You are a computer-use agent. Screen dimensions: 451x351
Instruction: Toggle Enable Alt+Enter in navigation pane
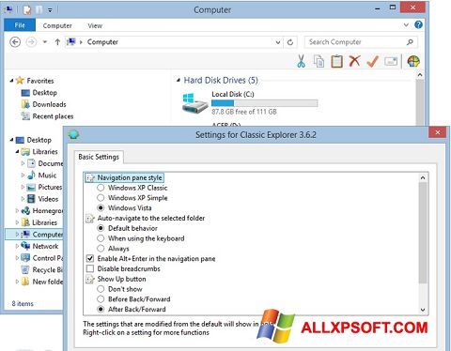coord(90,258)
